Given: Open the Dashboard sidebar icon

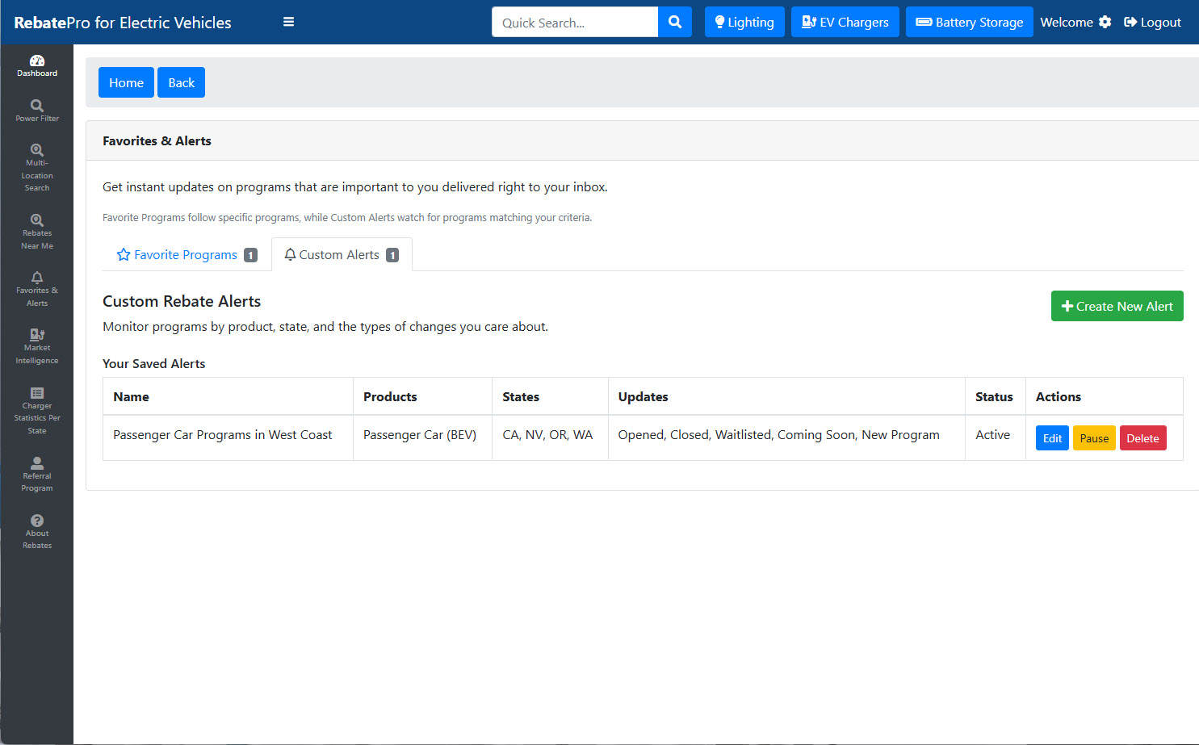Looking at the screenshot, I should 37,66.
